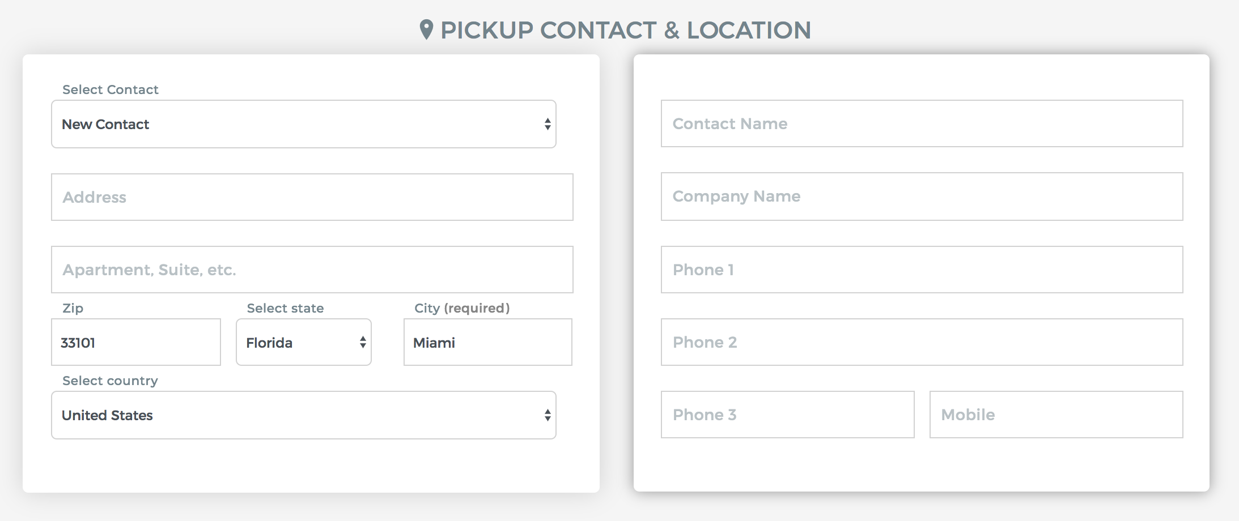Click the City field showing Miami
This screenshot has height=521, width=1239.
click(488, 342)
